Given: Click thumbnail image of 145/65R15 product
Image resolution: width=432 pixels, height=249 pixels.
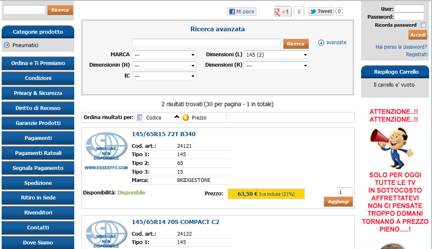Looking at the screenshot, I should coord(106,151).
